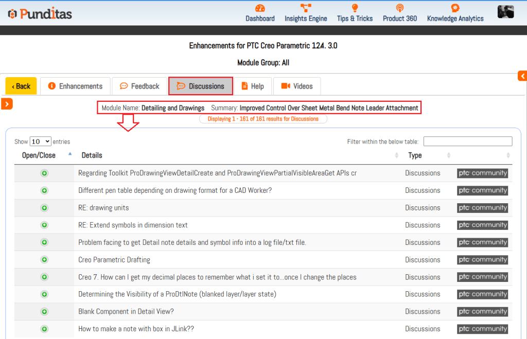Image resolution: width=527 pixels, height=339 pixels.
Task: Click the user profile avatar
Action: point(505,12)
